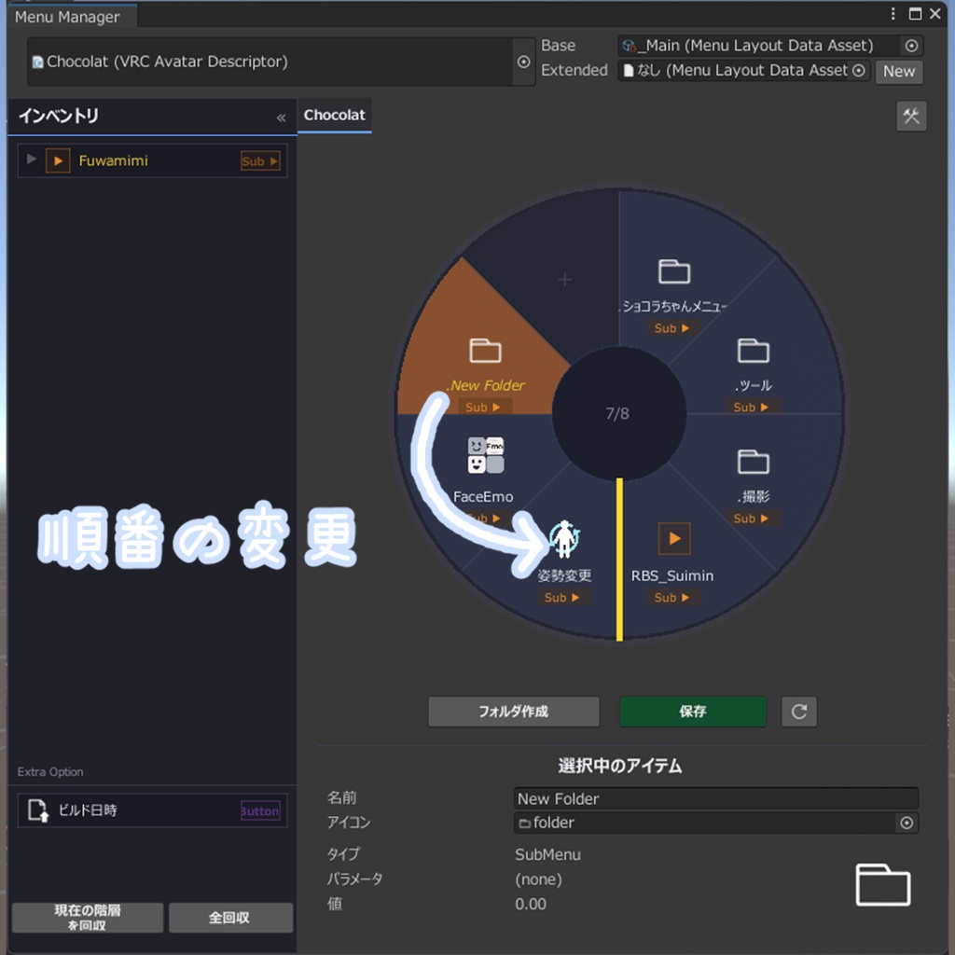Click the yellow position indicator on the pie
The image size is (955, 955).
point(619,560)
